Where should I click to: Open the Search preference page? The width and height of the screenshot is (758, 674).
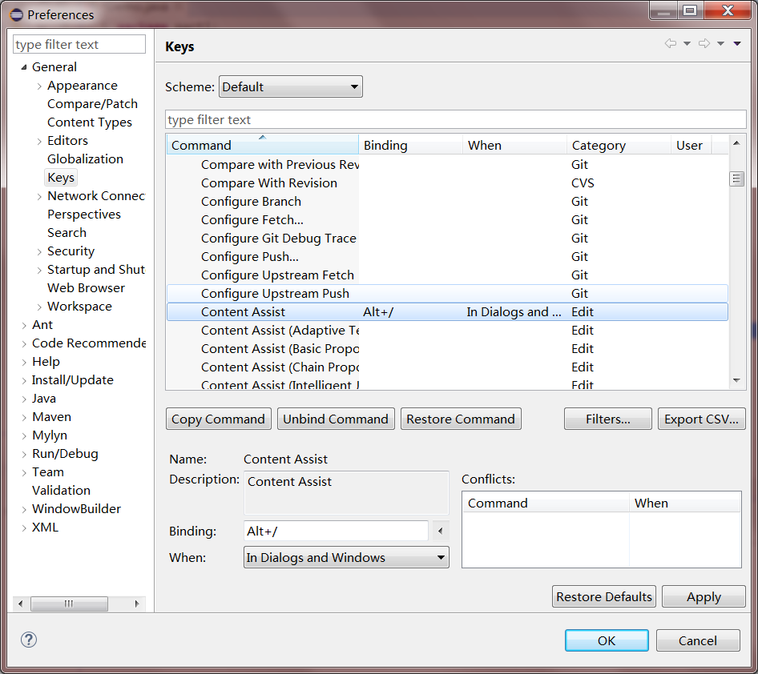tap(67, 232)
